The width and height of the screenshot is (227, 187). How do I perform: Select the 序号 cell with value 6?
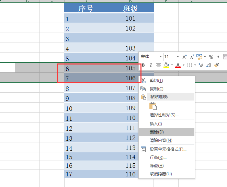click(x=86, y=68)
